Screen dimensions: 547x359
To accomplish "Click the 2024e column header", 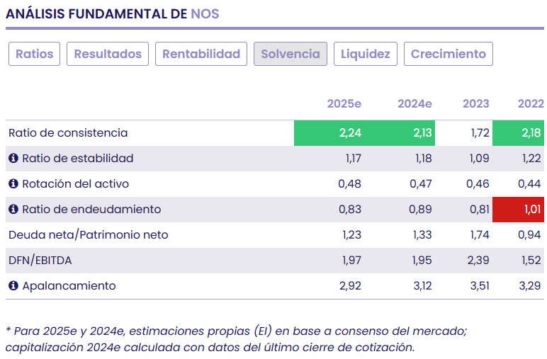I will (x=415, y=103).
